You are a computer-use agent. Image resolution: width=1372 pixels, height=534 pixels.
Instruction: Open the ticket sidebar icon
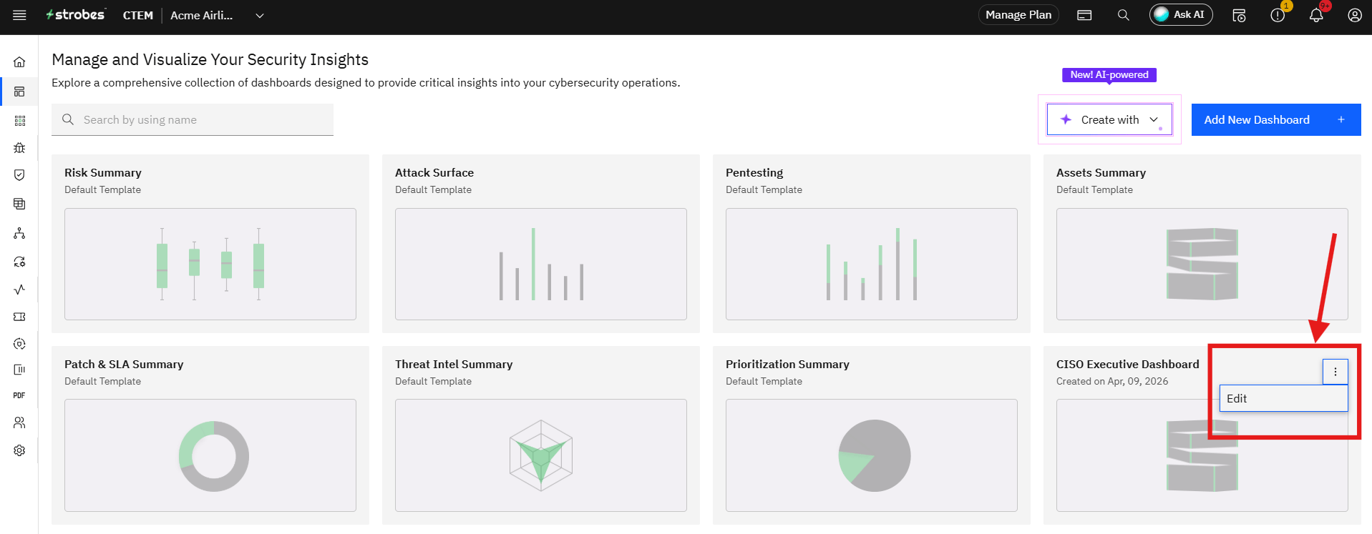pos(19,317)
